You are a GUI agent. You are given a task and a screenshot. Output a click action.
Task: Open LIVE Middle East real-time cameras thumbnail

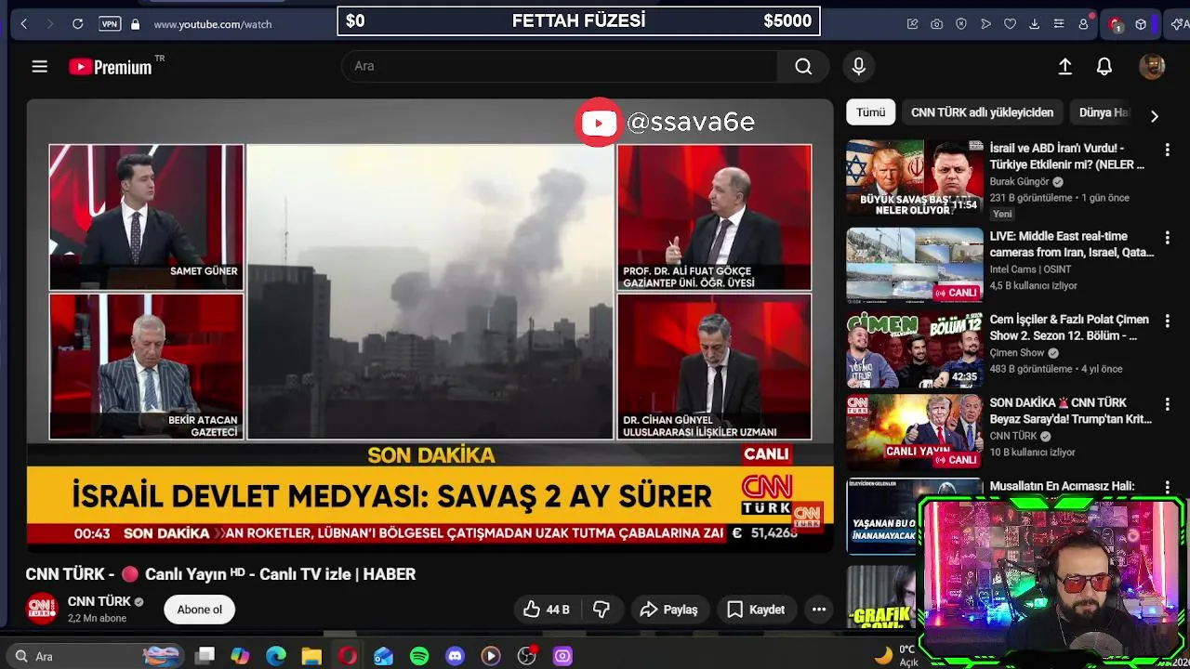[x=915, y=266]
